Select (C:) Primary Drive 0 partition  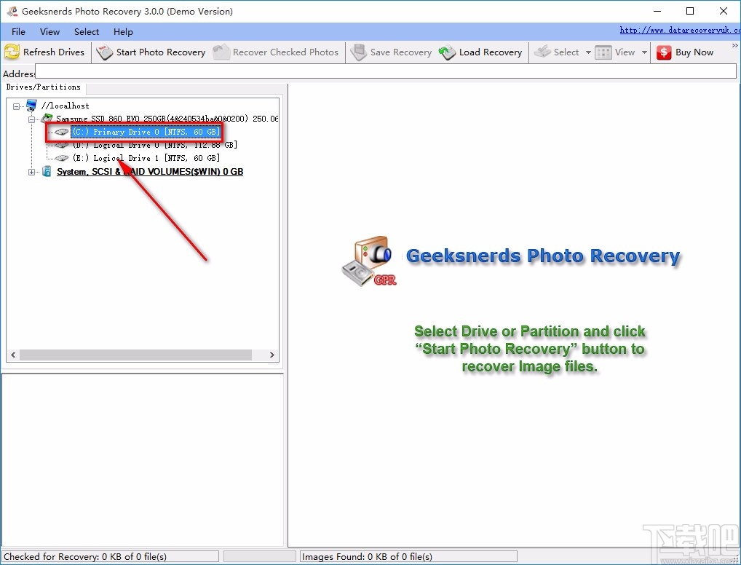pyautogui.click(x=146, y=132)
